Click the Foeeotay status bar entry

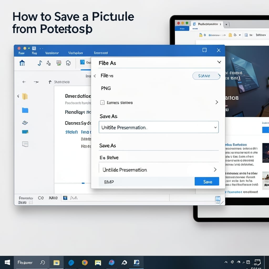(x=26, y=198)
